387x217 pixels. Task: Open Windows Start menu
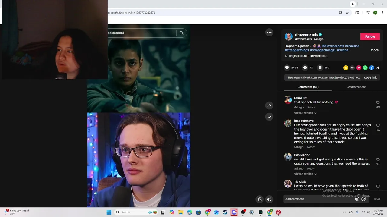[x=109, y=212]
